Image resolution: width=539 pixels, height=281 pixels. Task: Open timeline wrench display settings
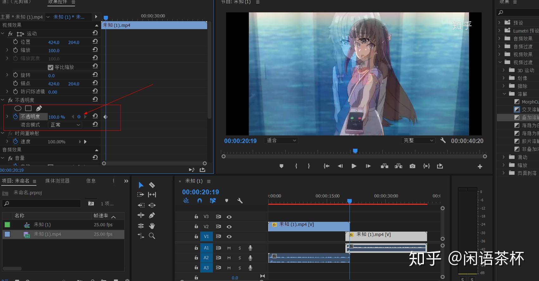pyautogui.click(x=240, y=201)
